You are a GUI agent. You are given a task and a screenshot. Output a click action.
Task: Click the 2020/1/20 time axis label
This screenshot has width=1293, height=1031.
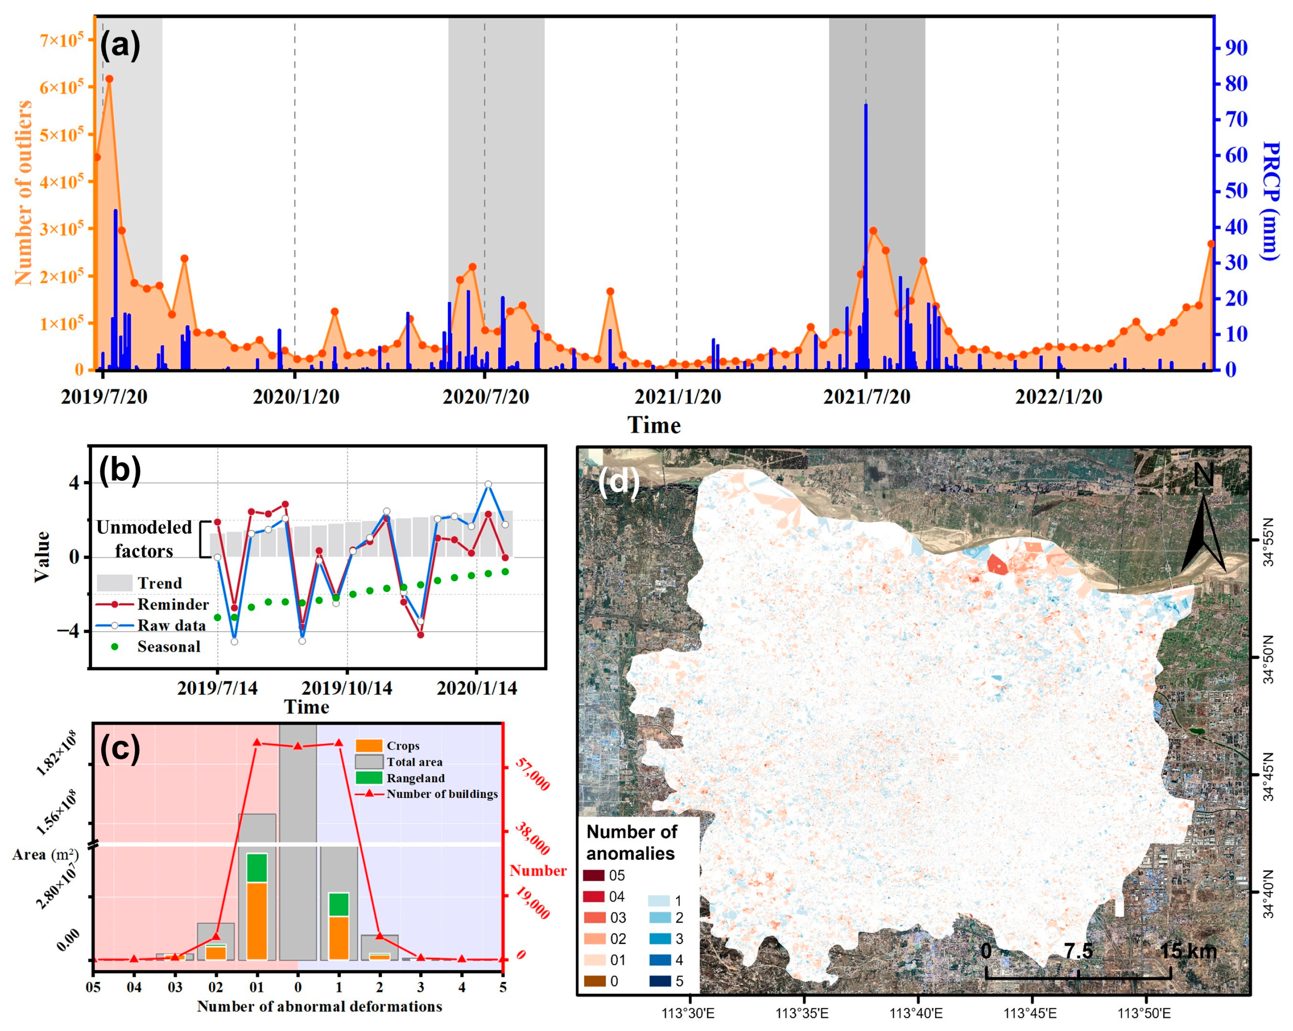pos(295,397)
